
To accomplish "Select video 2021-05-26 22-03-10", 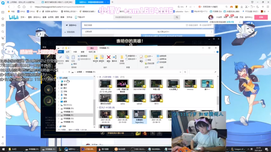I will pyautogui.click(x=105, y=117).
